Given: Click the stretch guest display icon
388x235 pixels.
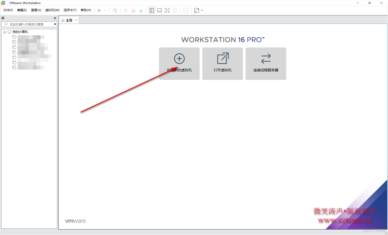Looking at the screenshot, I should 197,10.
